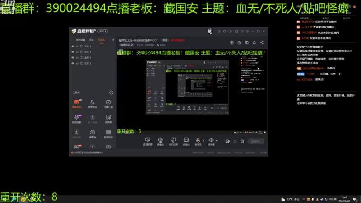This screenshot has height=203, width=361.
Task: Add 摄像头 camera source
Action: [161, 141]
